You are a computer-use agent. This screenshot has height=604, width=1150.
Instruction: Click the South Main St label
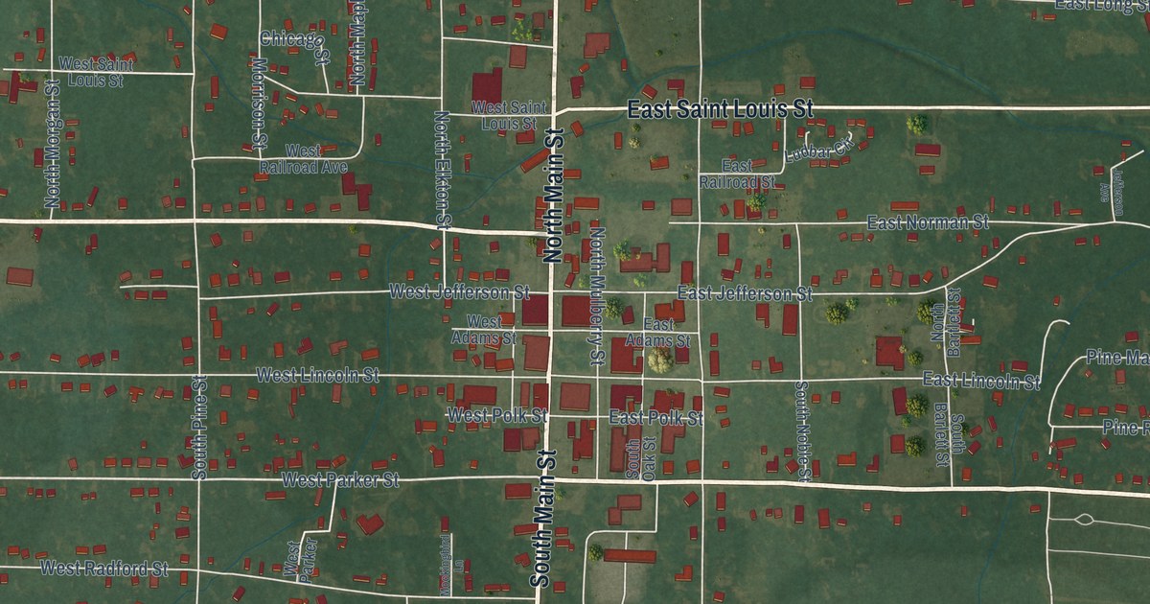(x=541, y=519)
